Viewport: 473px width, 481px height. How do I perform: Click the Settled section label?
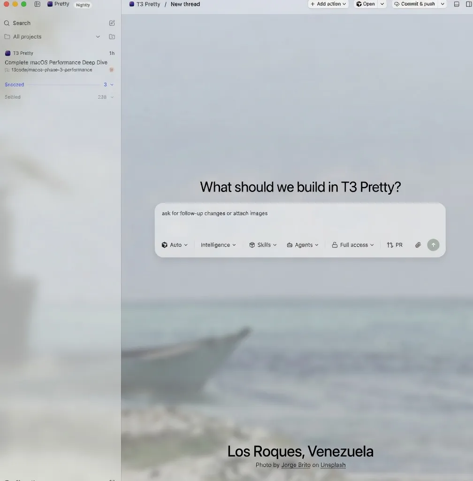(13, 97)
